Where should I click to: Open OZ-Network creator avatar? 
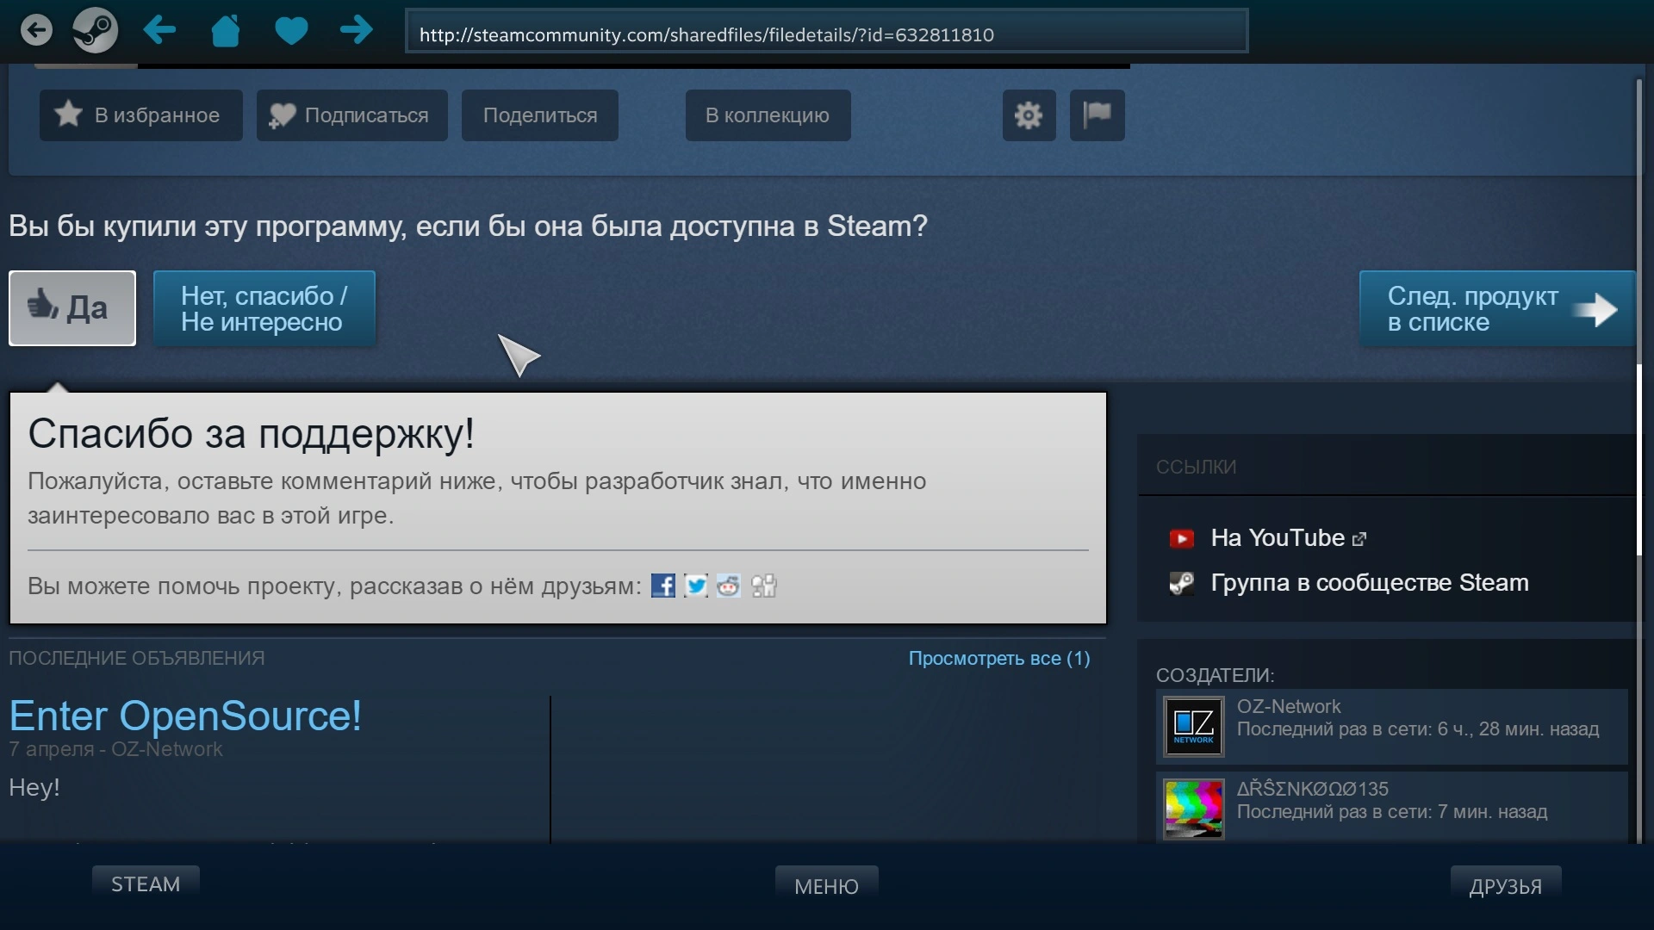point(1194,726)
